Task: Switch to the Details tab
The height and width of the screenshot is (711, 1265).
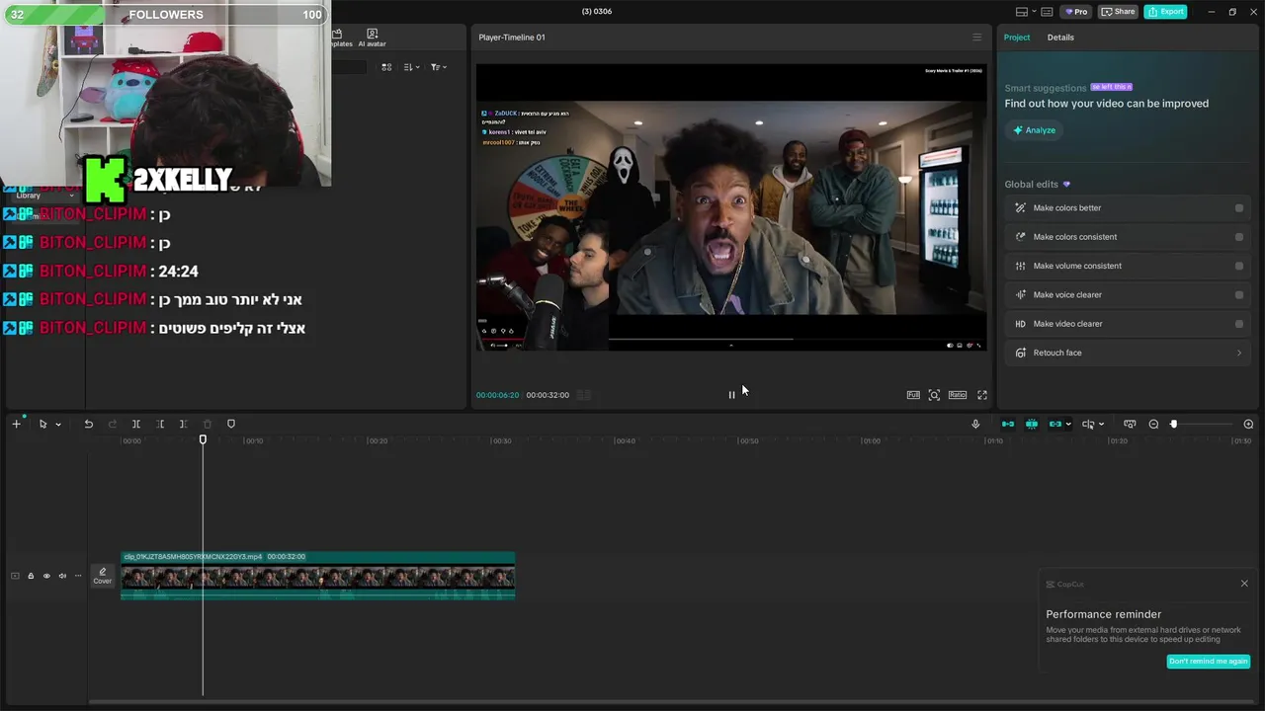Action: [x=1060, y=38]
